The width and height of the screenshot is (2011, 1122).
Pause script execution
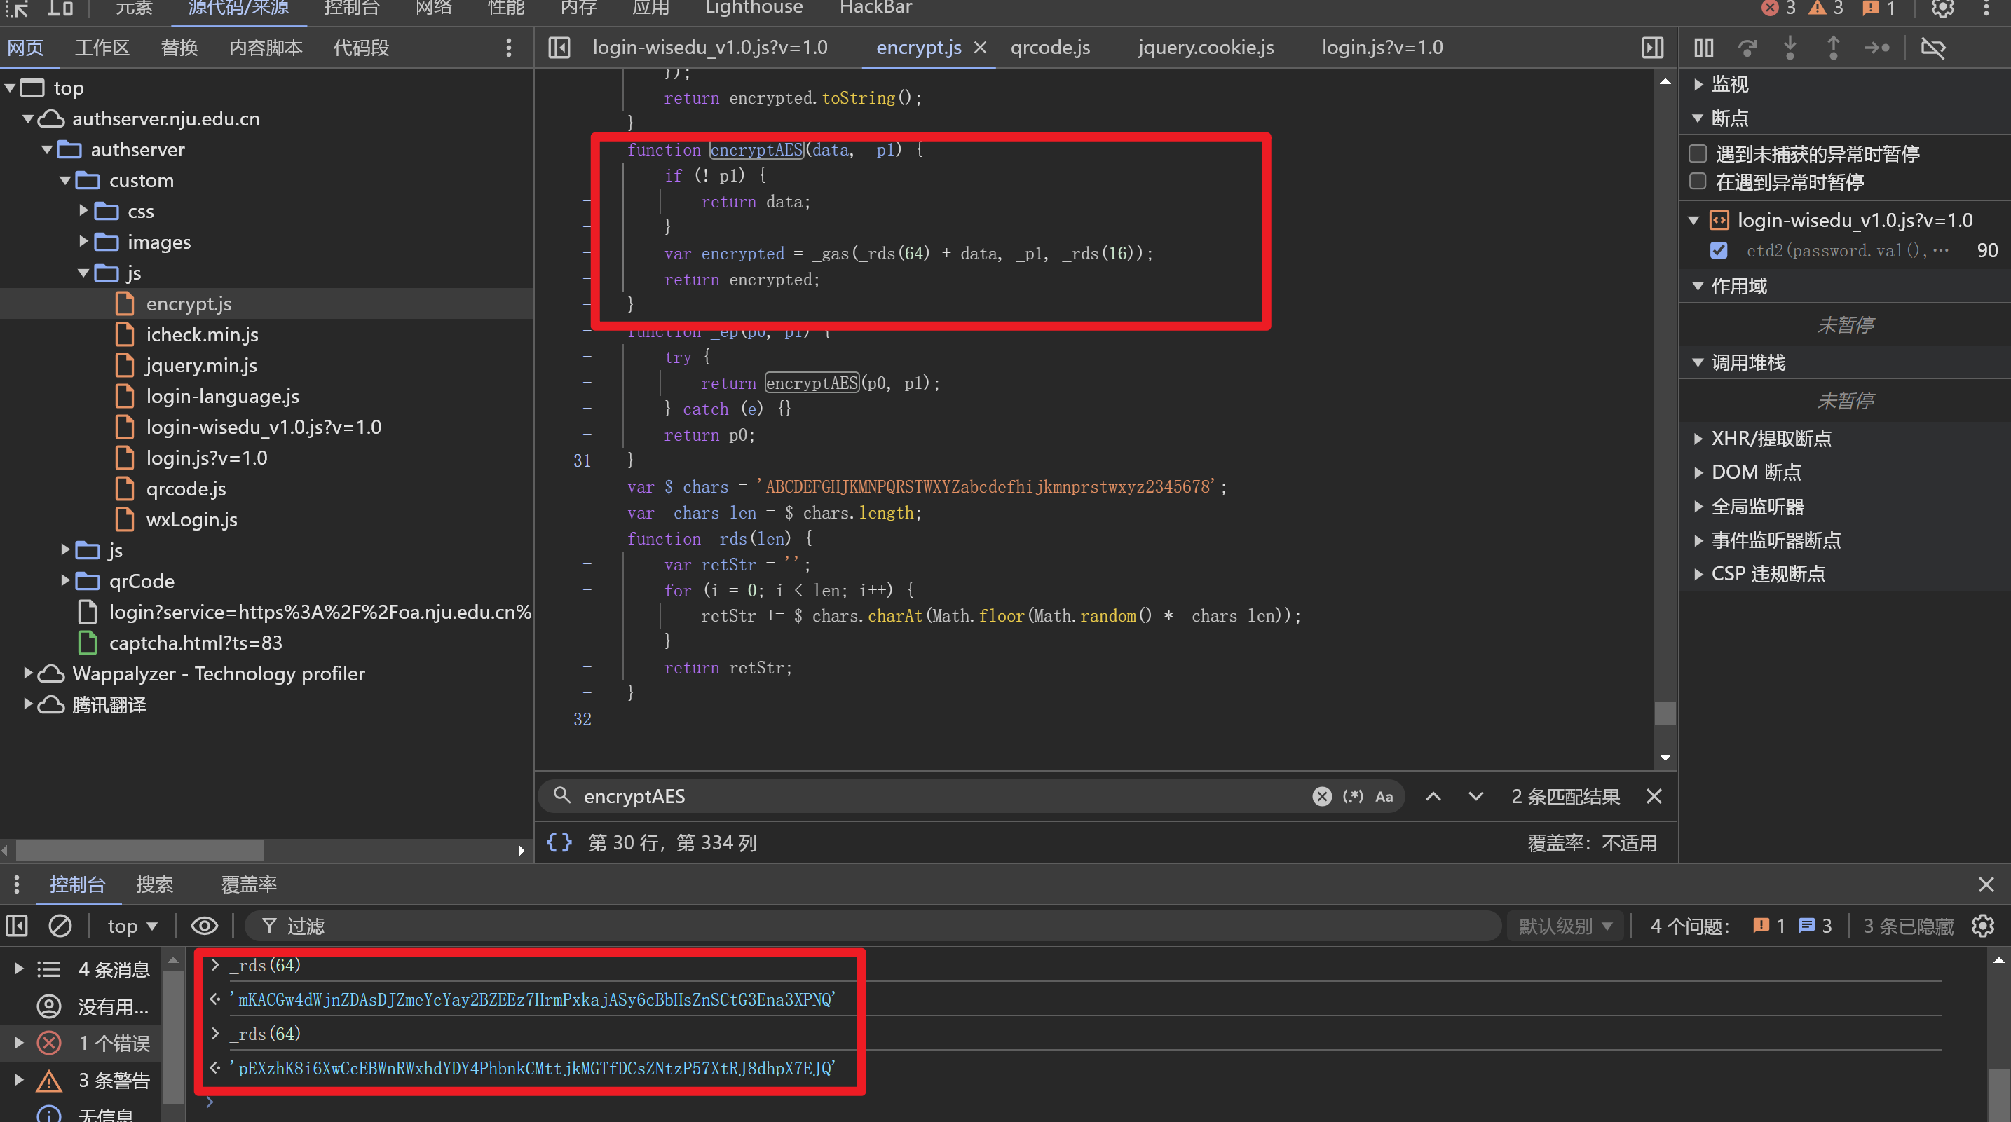coord(1703,48)
